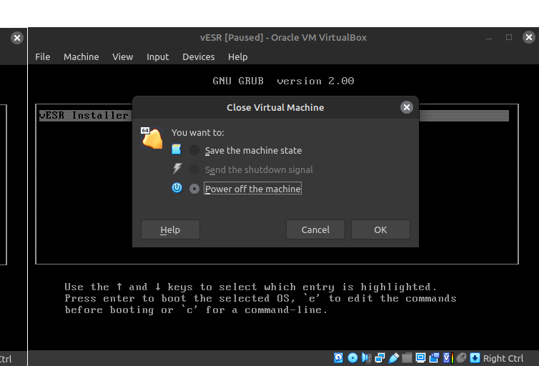Maximize the vESR VirtualBox window
539x366 pixels.
509,37
